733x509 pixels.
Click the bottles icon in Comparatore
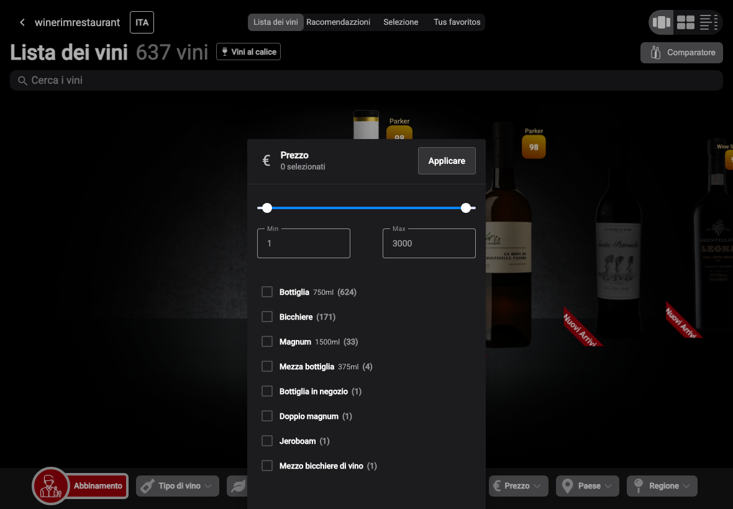point(655,52)
